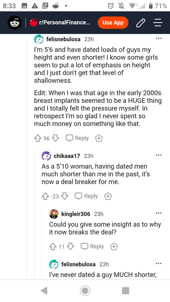
Task: Open the hamburger menu
Action: tap(158, 23)
